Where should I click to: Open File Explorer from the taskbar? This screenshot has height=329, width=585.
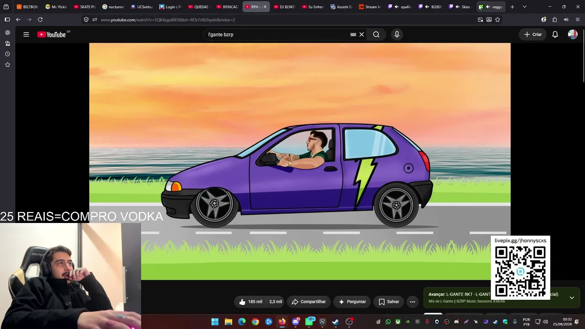coord(228,322)
